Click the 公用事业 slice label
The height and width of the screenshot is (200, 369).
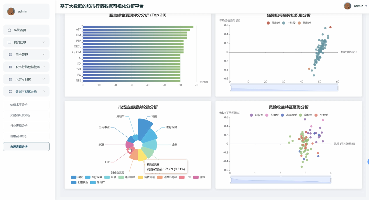[x=104, y=127]
